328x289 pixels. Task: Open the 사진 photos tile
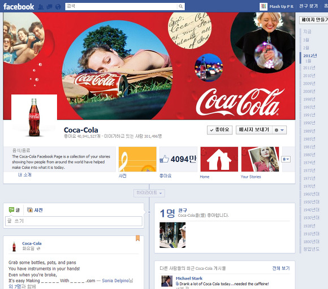[137, 159]
